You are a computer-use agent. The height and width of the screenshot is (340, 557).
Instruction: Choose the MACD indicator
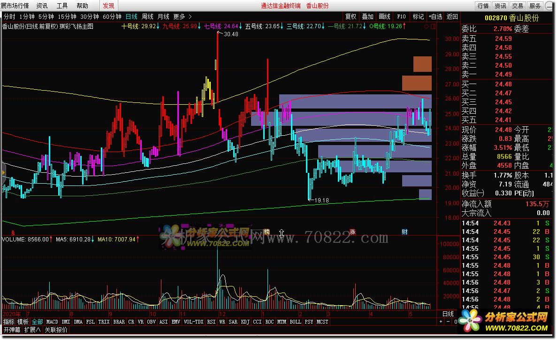click(x=52, y=322)
